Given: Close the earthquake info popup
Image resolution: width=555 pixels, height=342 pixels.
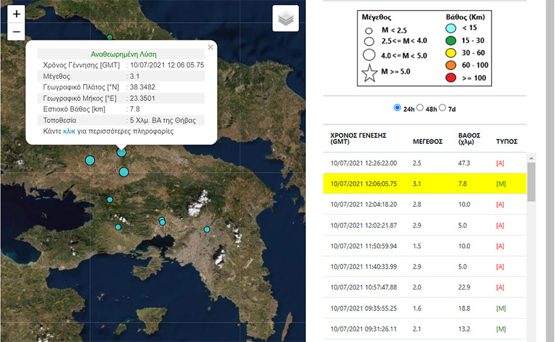Looking at the screenshot, I should pyautogui.click(x=211, y=47).
